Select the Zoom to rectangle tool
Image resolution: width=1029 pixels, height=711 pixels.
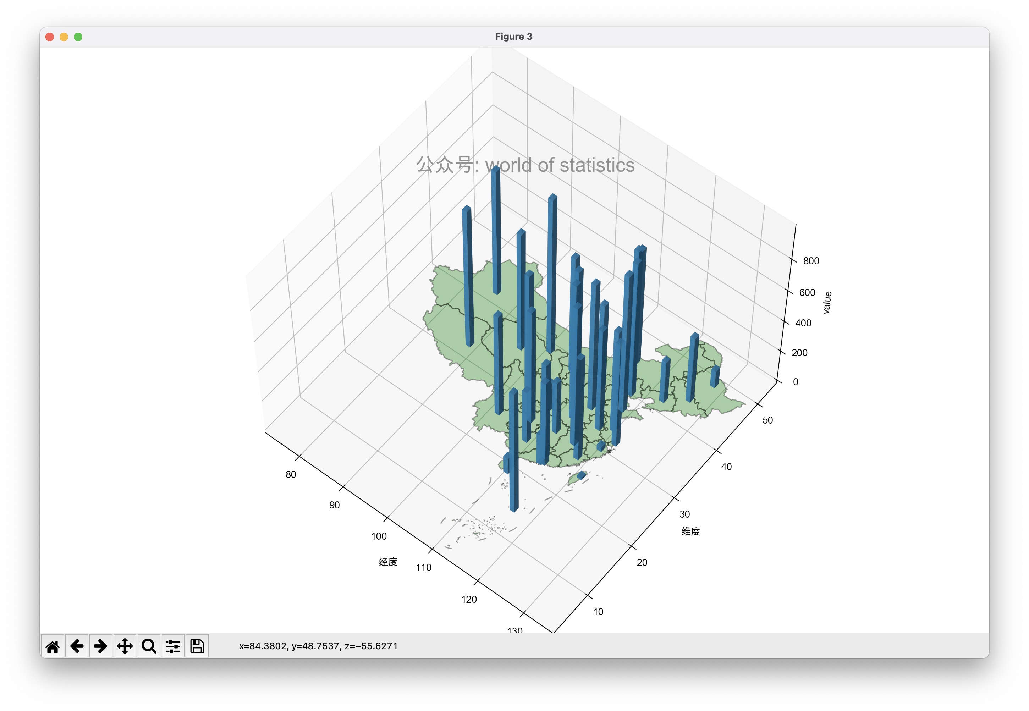(x=149, y=646)
